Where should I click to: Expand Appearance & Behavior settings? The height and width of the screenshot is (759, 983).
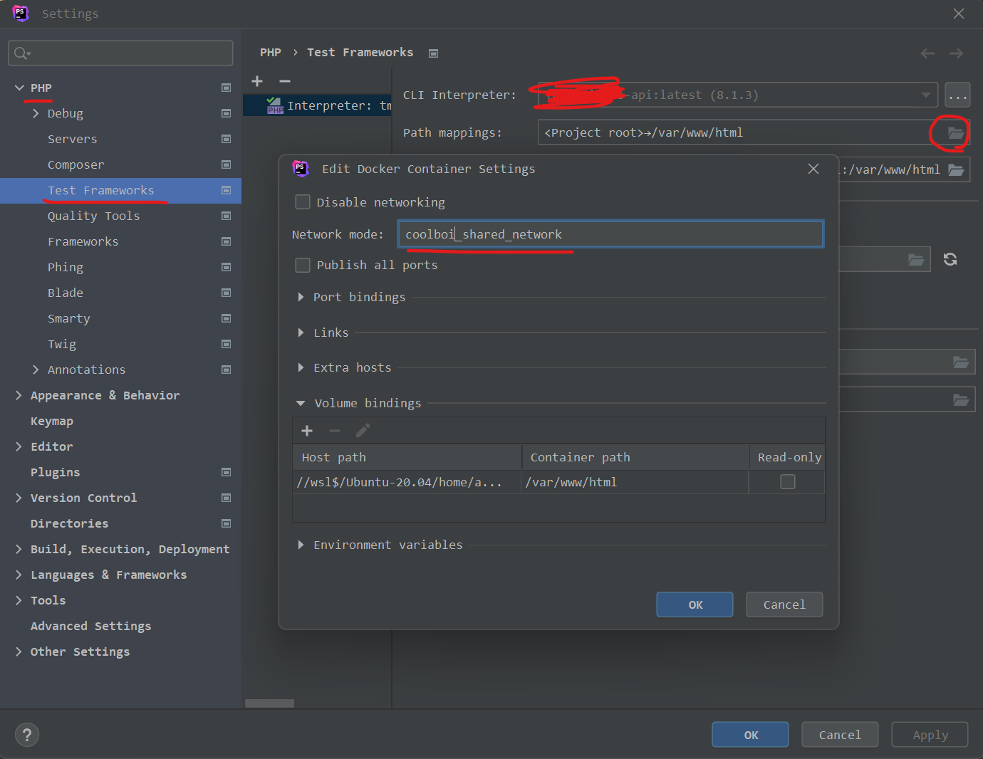tap(19, 395)
